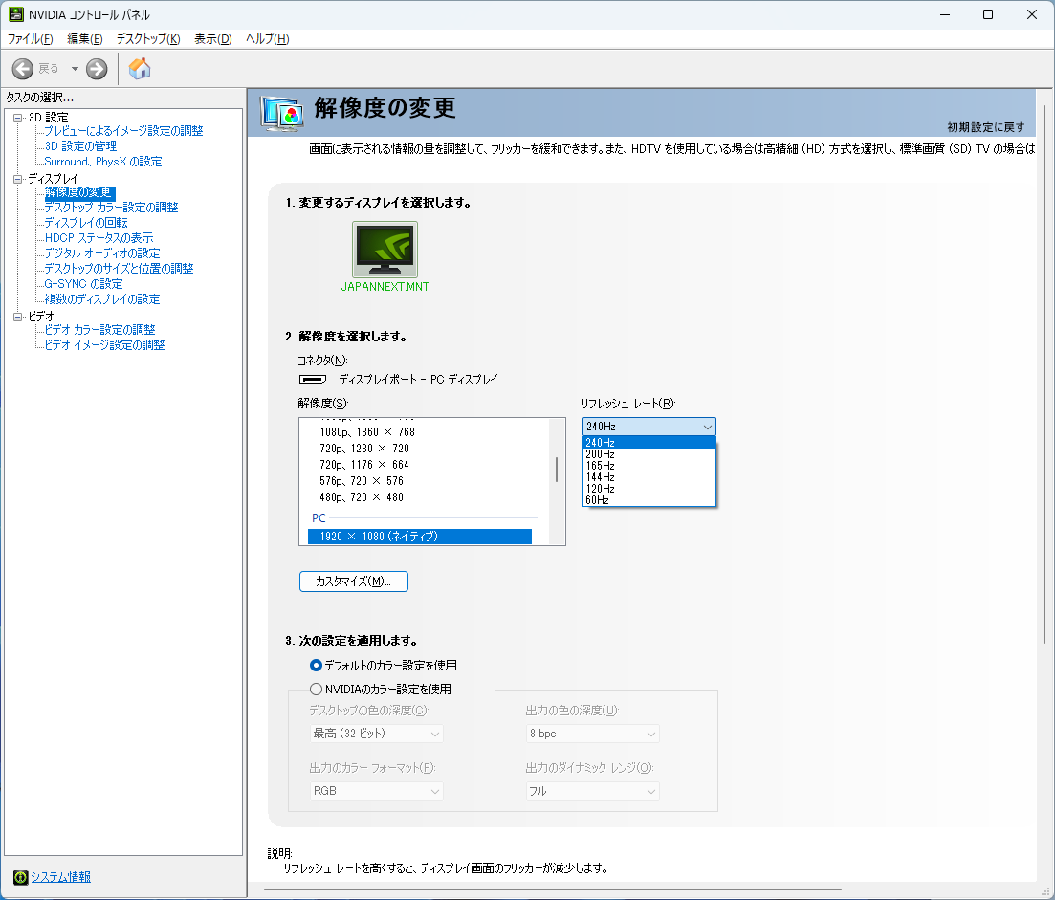Screen dimensions: 1055x900
Task: Select NVIDIAのカラー設定を使用 radio button
Action: pos(316,689)
